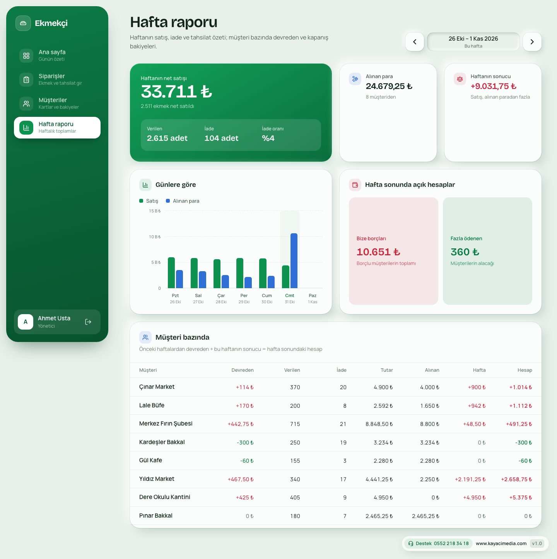Click the logout icon beside Ahmet Usta
This screenshot has height=559, width=557.
(88, 322)
